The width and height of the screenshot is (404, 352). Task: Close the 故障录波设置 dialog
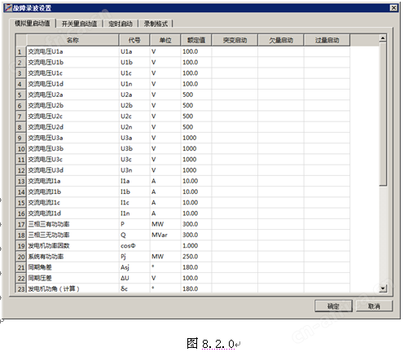[x=393, y=8]
